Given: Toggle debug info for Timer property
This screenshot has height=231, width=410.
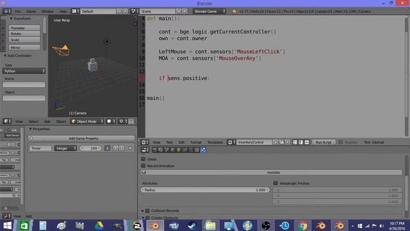Looking at the screenshot, I should [107, 148].
